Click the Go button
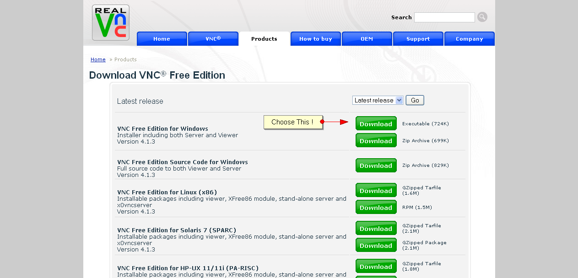 click(415, 100)
